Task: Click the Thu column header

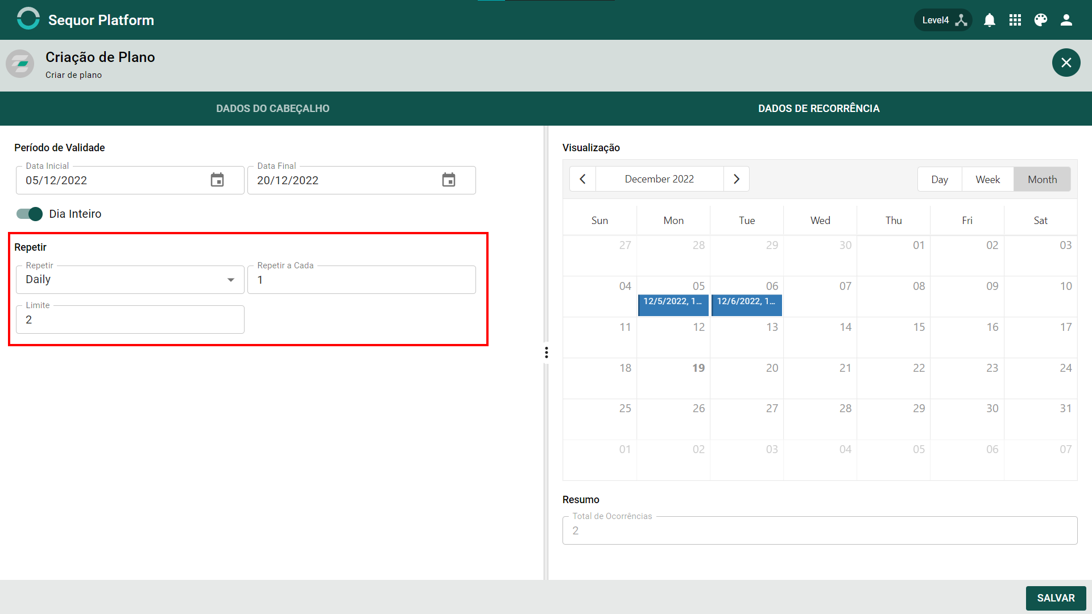Action: (x=894, y=221)
